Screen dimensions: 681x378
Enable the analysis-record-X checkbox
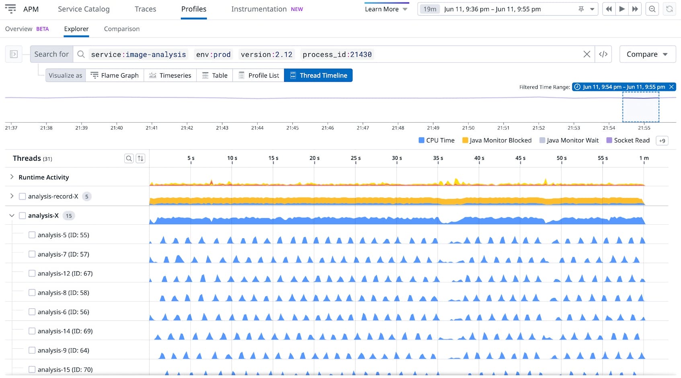tap(22, 196)
